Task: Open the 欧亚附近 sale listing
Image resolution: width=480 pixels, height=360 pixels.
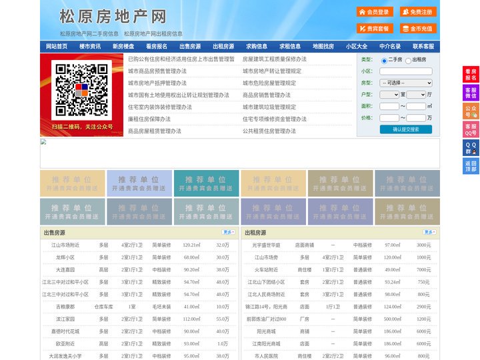Action: point(65,344)
